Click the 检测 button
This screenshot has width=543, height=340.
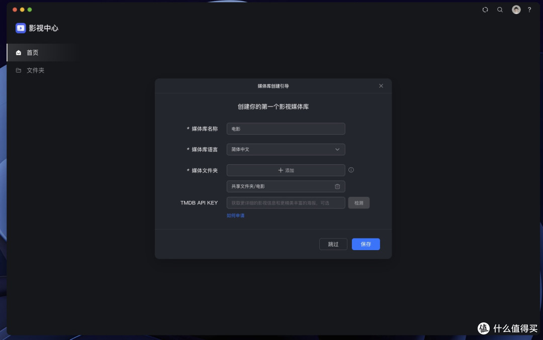359,203
